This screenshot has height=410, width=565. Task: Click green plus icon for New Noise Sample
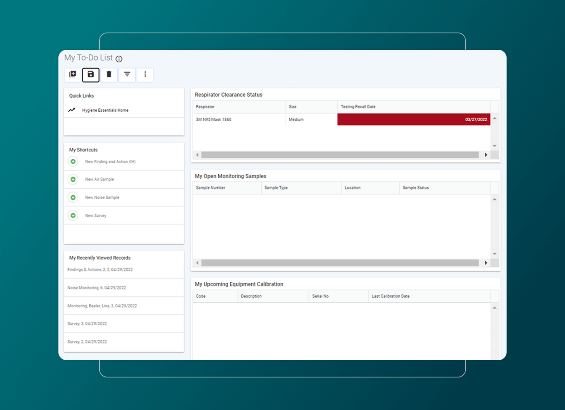73,198
